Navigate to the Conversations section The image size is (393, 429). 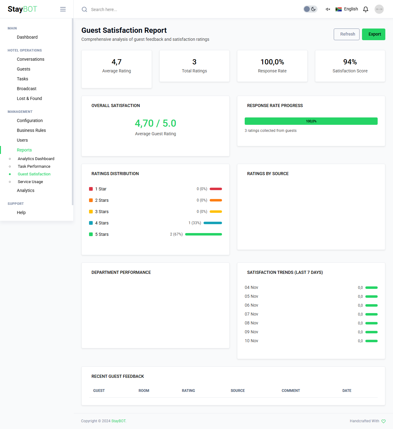click(30, 59)
